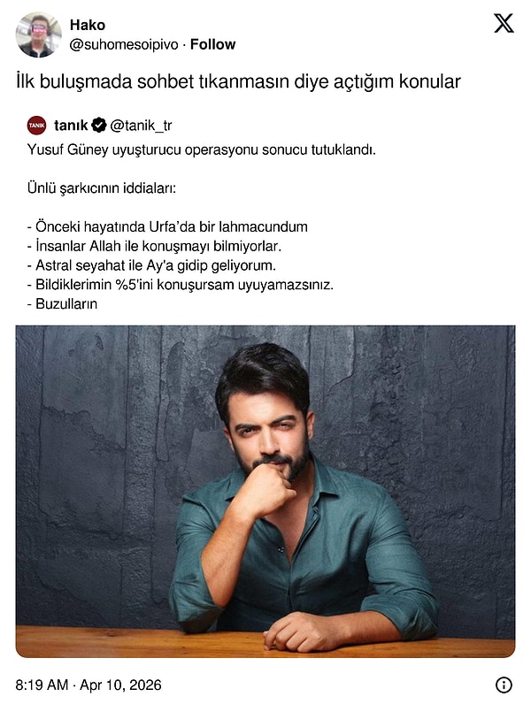Open the X logo icon
This screenshot has height=712, width=531.
[504, 23]
